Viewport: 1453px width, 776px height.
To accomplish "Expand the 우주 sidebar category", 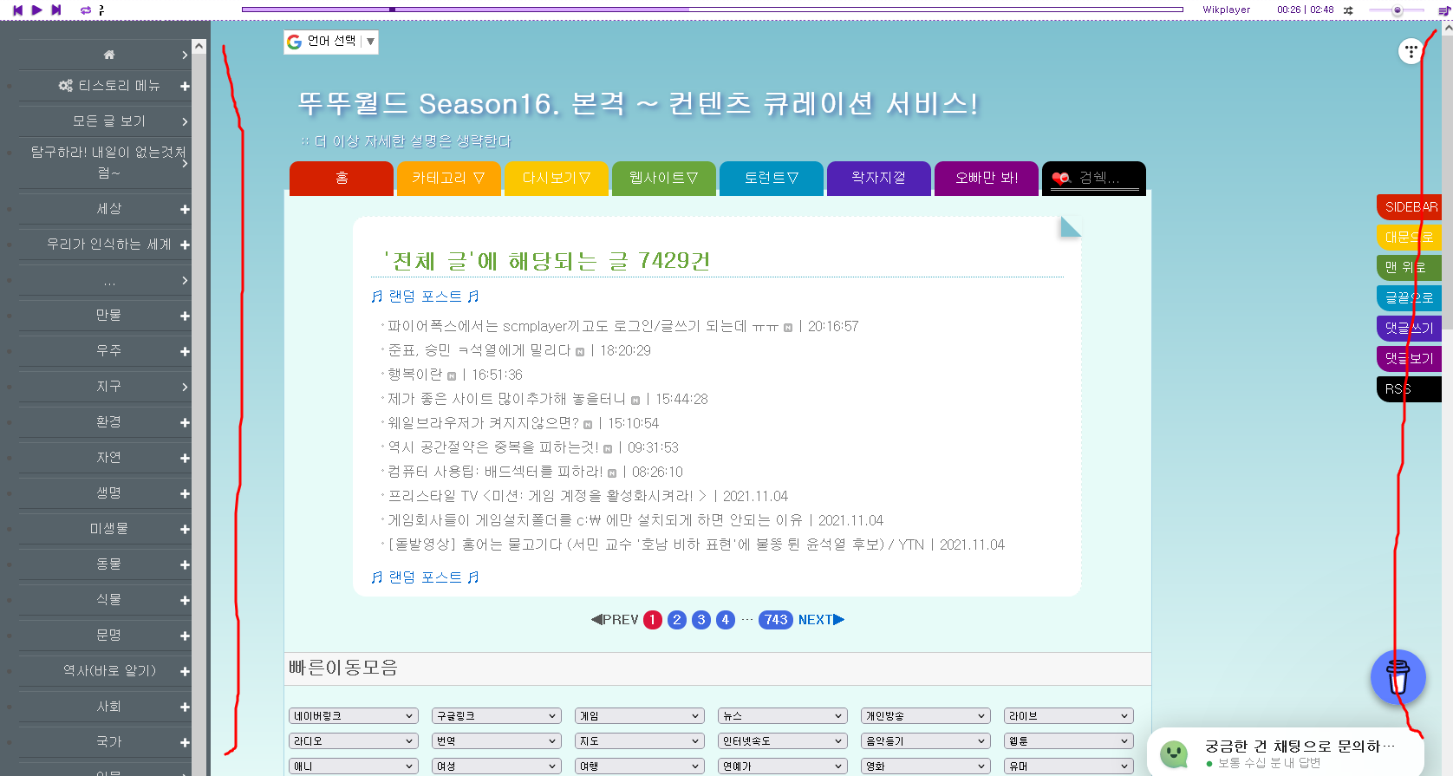I will 185,351.
